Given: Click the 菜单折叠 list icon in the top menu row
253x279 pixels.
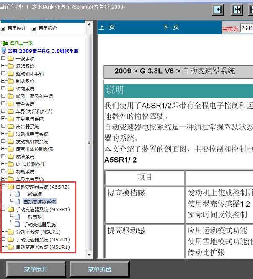Looking at the screenshot, I should point(34,28).
